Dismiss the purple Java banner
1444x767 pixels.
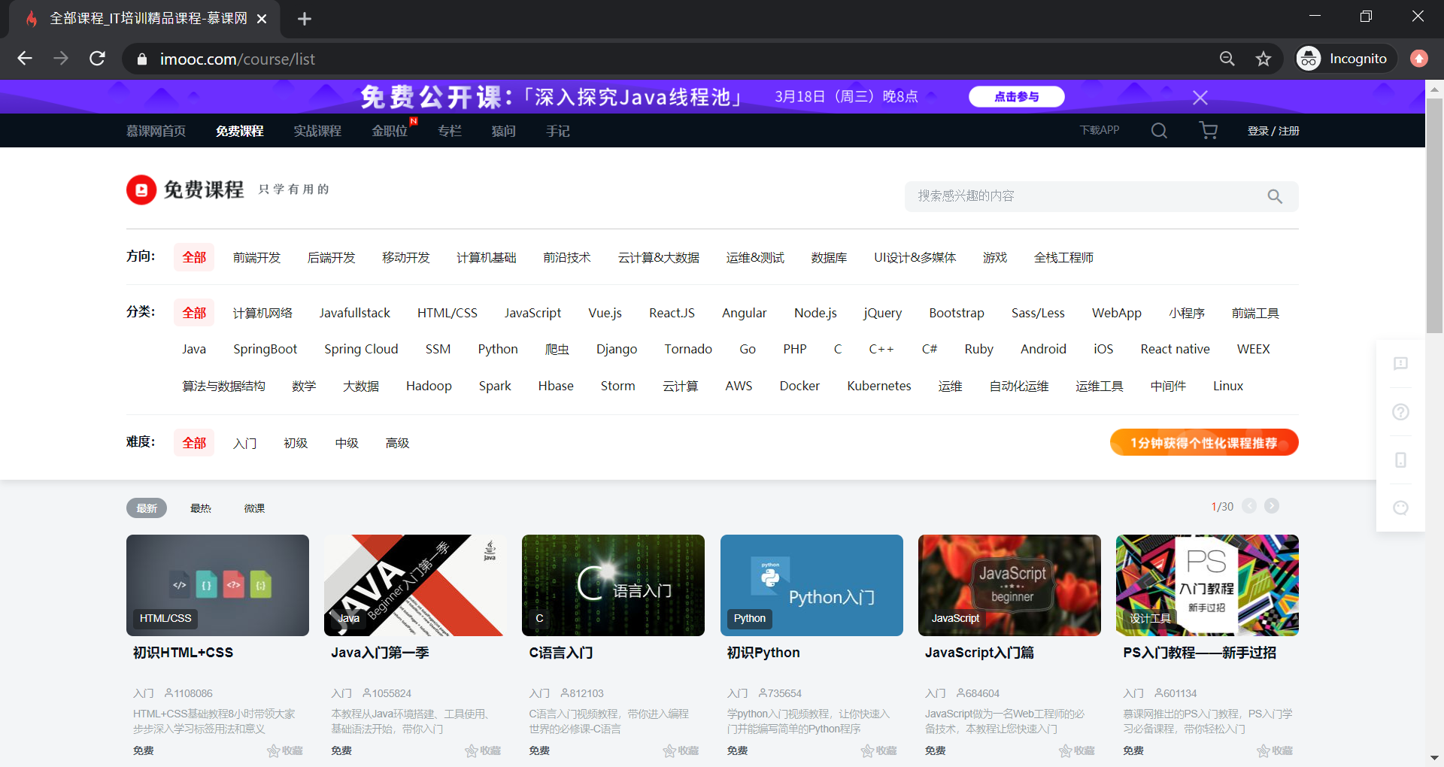(1200, 98)
